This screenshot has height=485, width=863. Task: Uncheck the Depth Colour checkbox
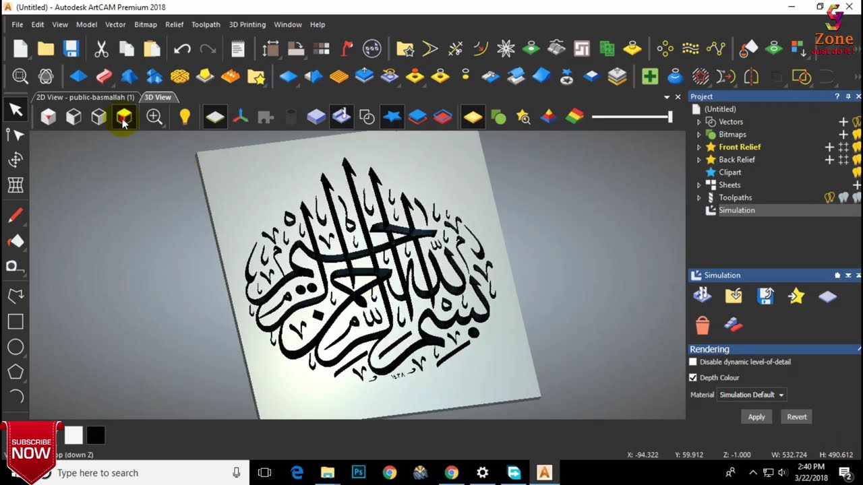tap(692, 378)
